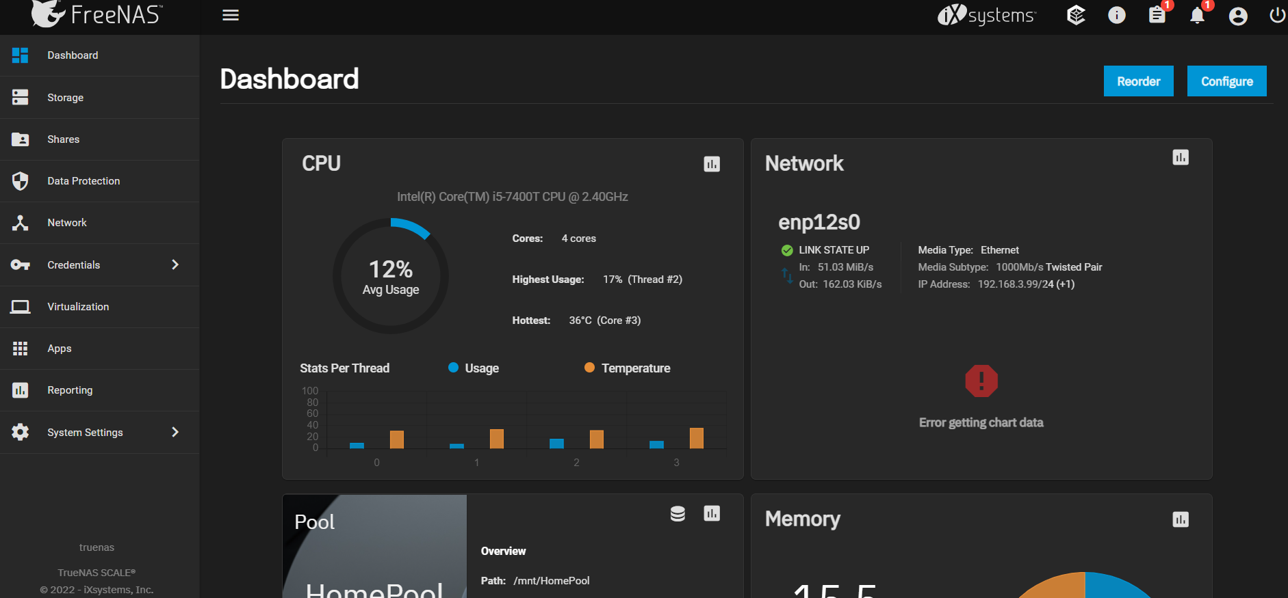Click the Configure button
The image size is (1288, 598).
(1227, 81)
